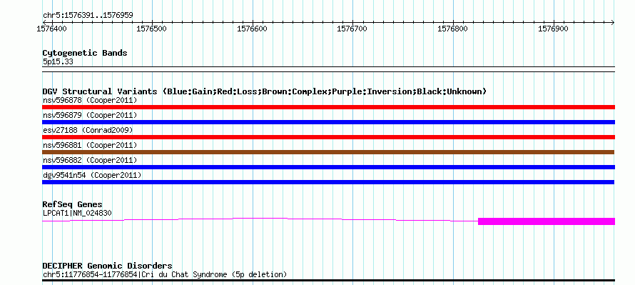Click the red esv27188 variant bar

[328, 137]
